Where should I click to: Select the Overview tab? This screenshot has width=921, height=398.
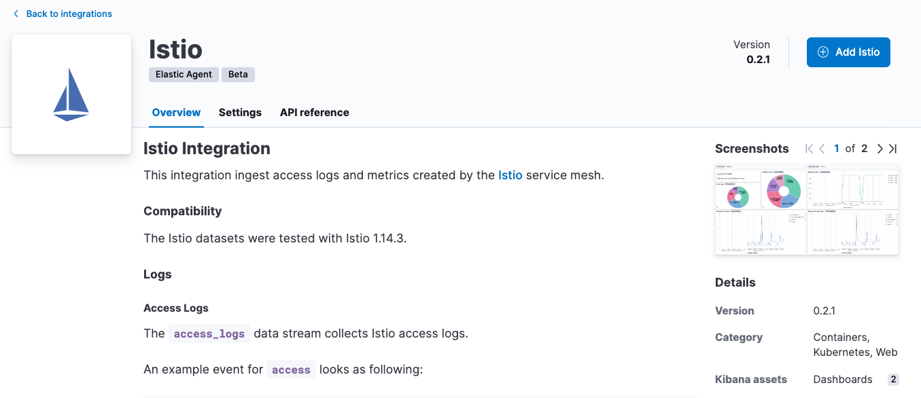tap(176, 112)
